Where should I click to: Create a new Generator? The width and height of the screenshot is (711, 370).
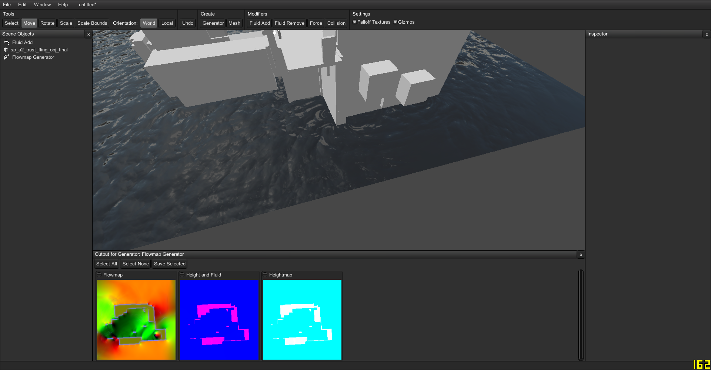(x=213, y=23)
